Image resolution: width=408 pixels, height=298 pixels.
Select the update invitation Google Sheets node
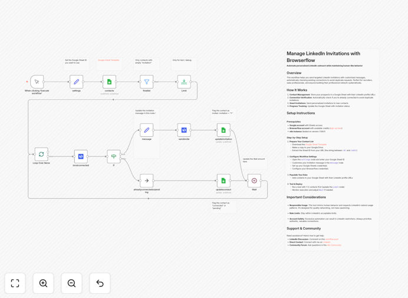[x=223, y=130]
